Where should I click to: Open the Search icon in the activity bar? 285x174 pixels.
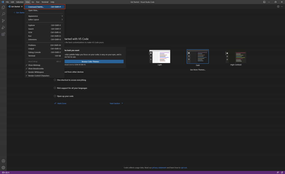coord(3,14)
